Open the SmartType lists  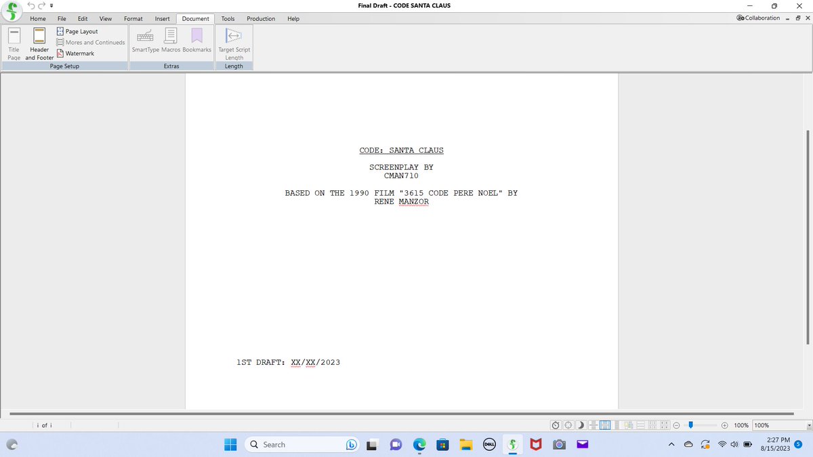point(145,41)
